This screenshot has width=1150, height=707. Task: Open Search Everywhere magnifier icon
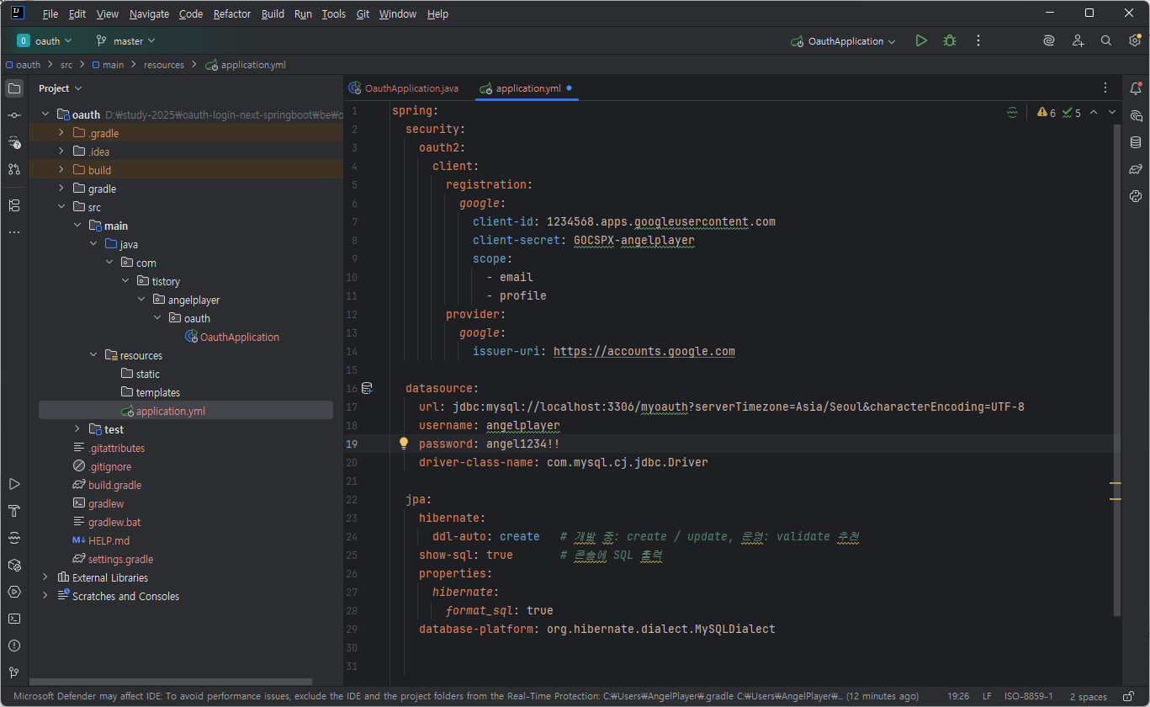[x=1106, y=40]
